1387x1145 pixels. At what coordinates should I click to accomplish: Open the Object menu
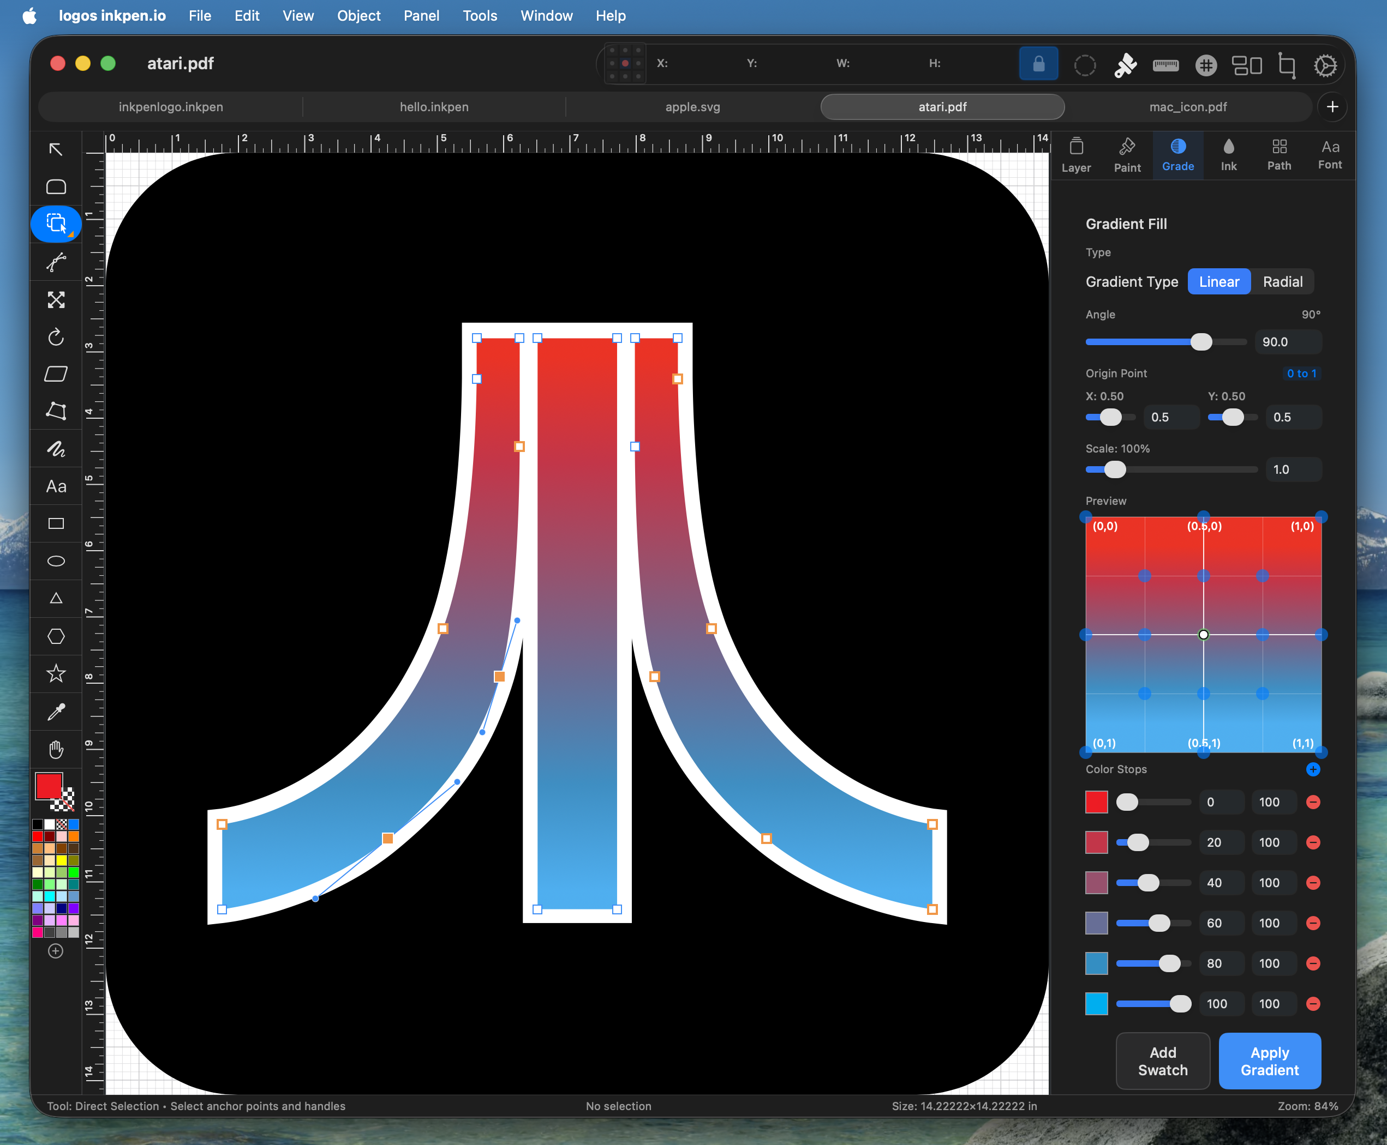[x=358, y=16]
